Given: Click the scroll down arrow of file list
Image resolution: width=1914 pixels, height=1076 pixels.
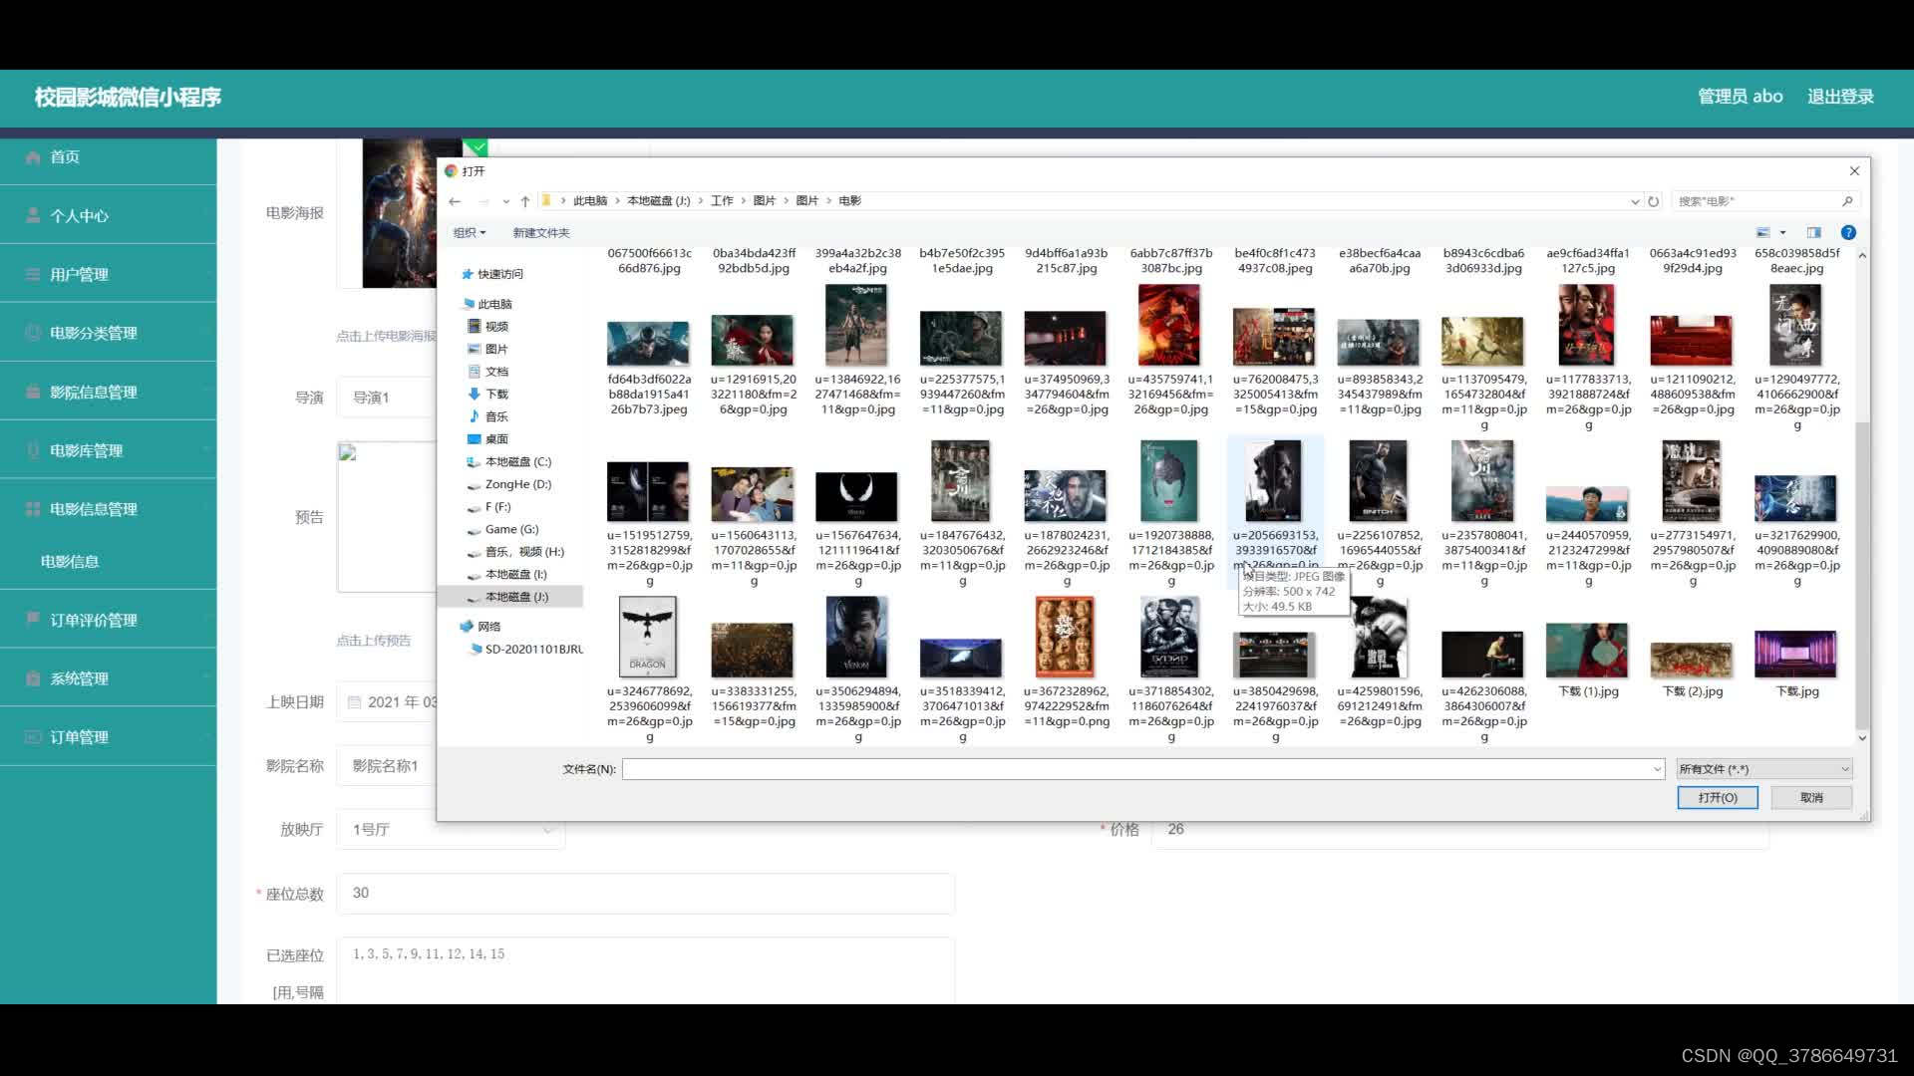Looking at the screenshot, I should click(x=1862, y=738).
